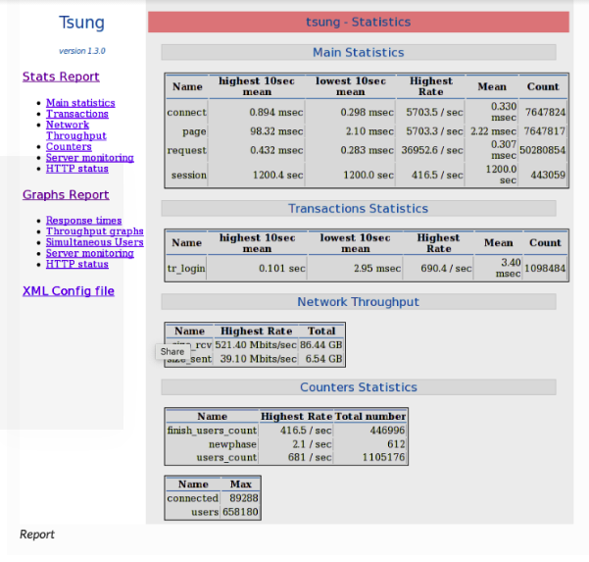Select the newphase counter name
The width and height of the screenshot is (589, 562).
coord(232,444)
